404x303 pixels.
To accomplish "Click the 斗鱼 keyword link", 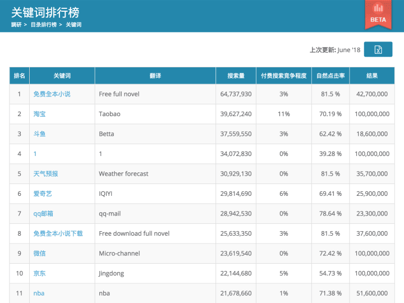I will (39, 134).
